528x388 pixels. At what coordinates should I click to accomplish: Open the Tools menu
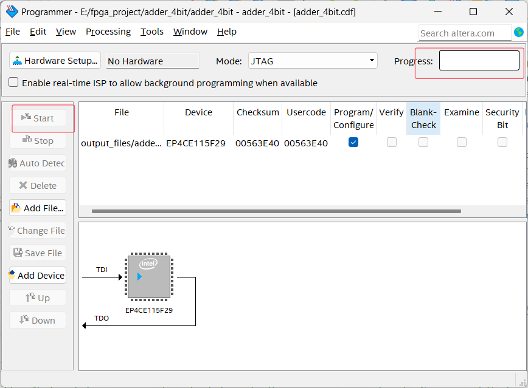tap(152, 32)
